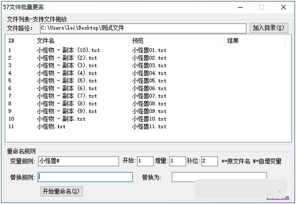The image size is (296, 204).
Task: Focus the 文件路径 input field
Action: pyautogui.click(x=143, y=28)
